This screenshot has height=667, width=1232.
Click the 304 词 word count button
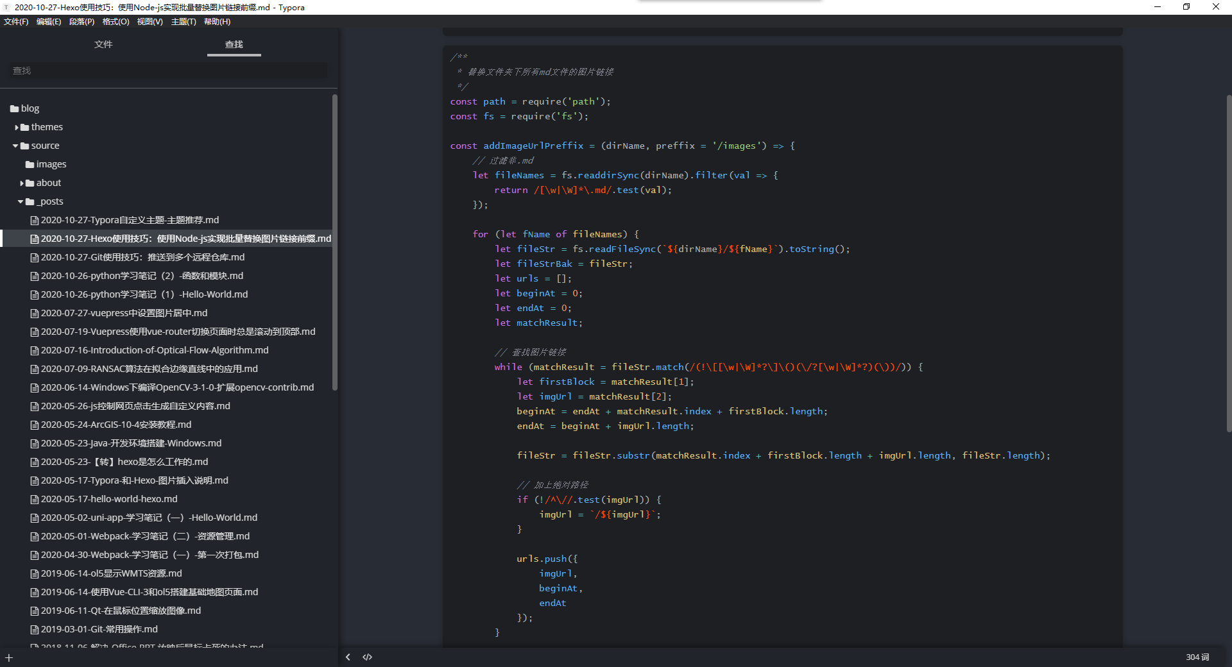click(x=1197, y=657)
